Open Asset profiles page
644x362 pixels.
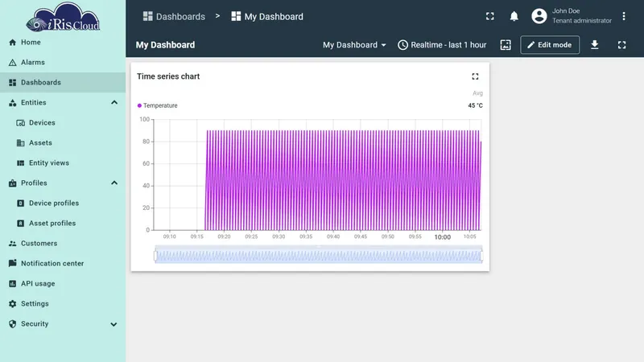tap(63, 224)
